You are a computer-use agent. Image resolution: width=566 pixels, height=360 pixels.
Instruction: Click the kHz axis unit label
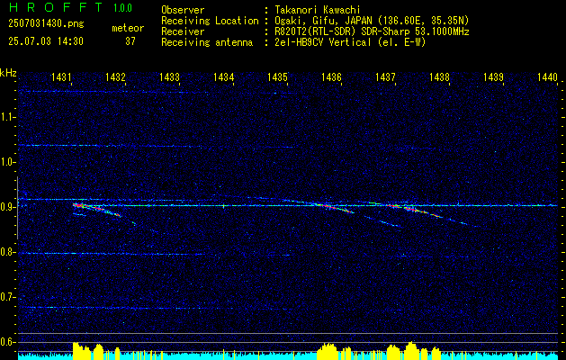pos(8,73)
